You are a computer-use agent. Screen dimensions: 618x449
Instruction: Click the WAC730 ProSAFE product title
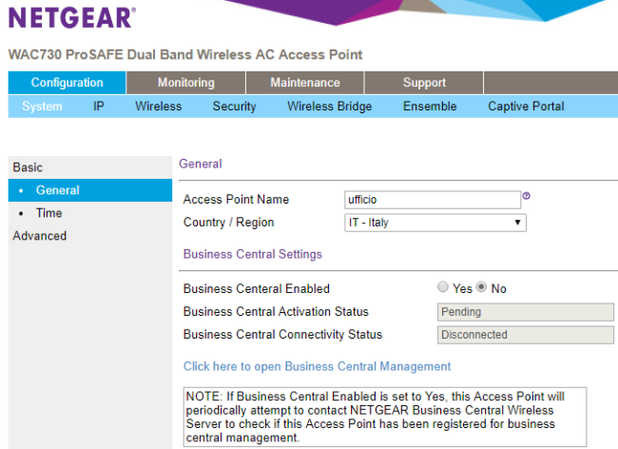coord(185,54)
